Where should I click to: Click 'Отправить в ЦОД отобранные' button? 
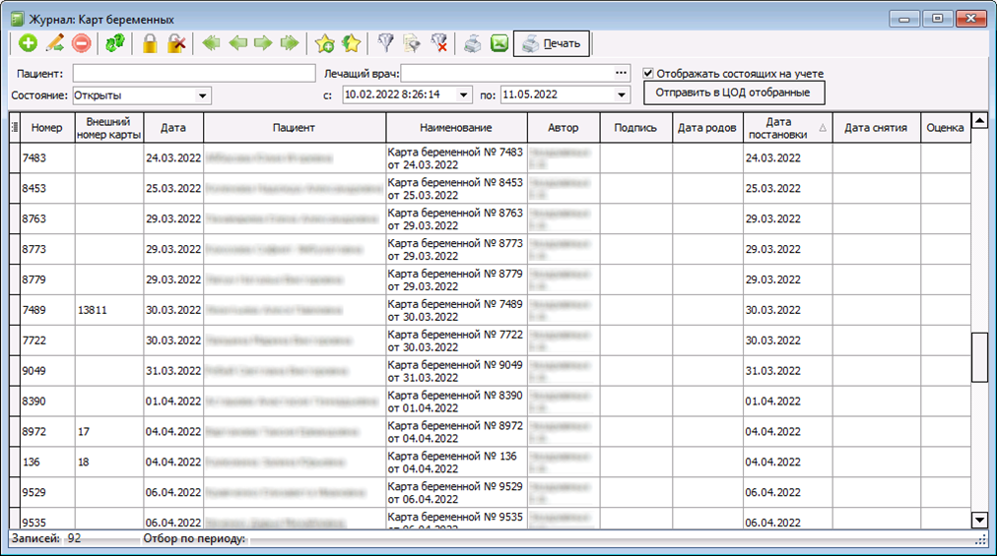733,93
